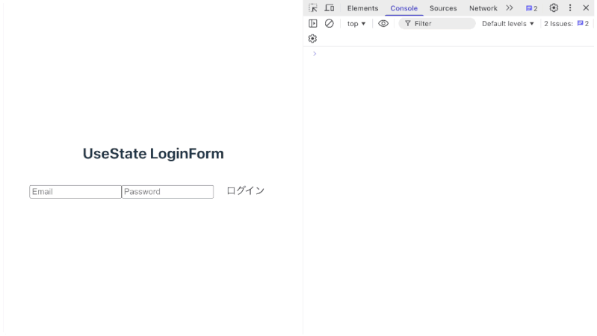Expand the Default levels dropdown

(508, 24)
